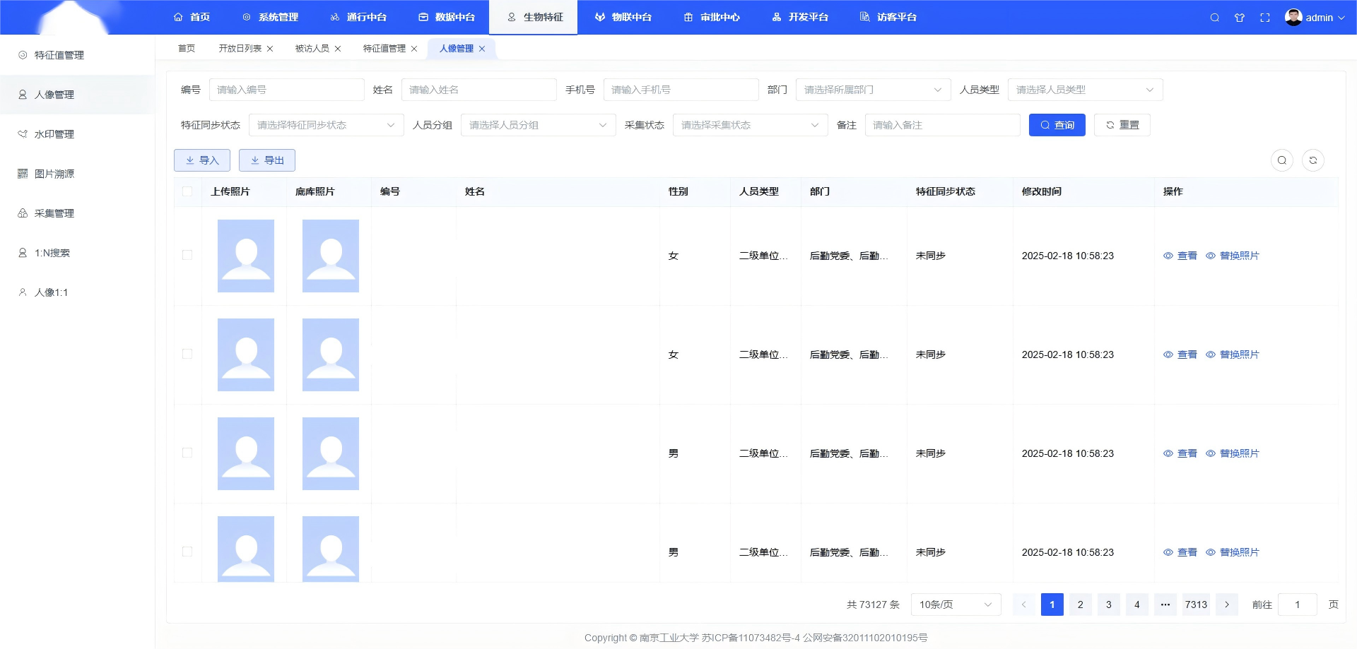Click the search icon in top header
Screen dimensions: 1357x649
pos(1214,18)
